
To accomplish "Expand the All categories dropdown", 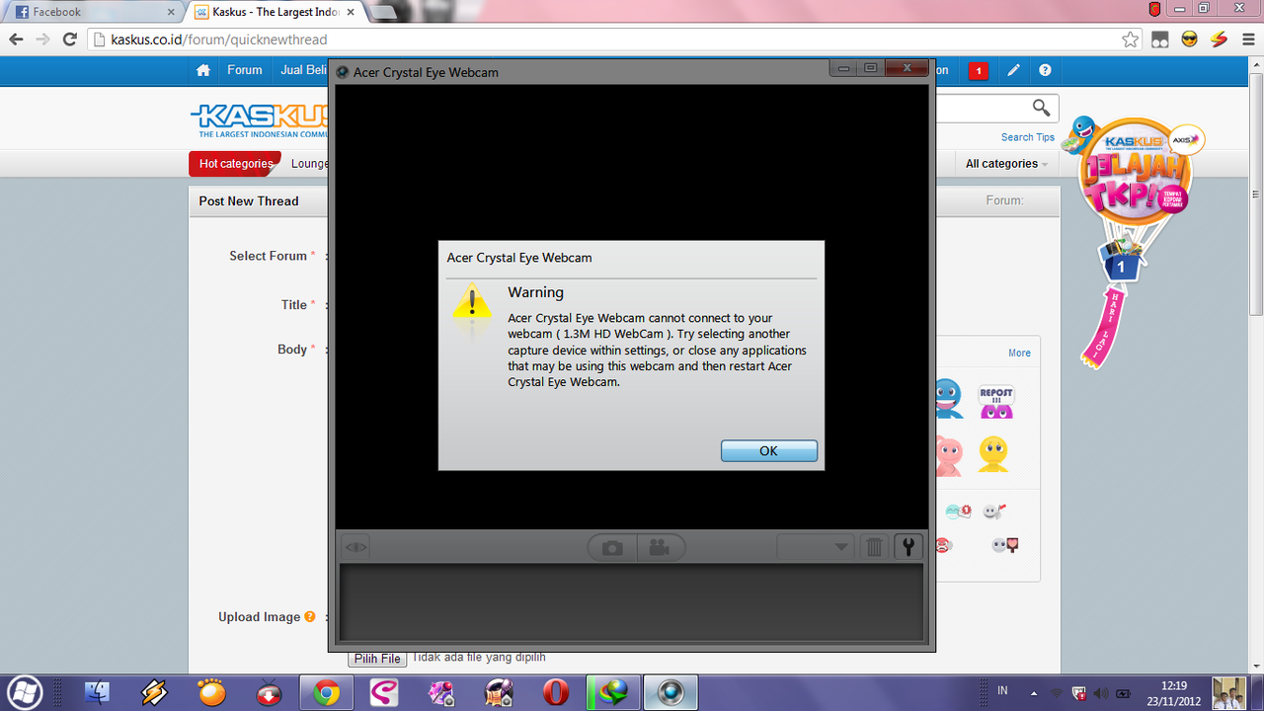I will pos(1006,164).
